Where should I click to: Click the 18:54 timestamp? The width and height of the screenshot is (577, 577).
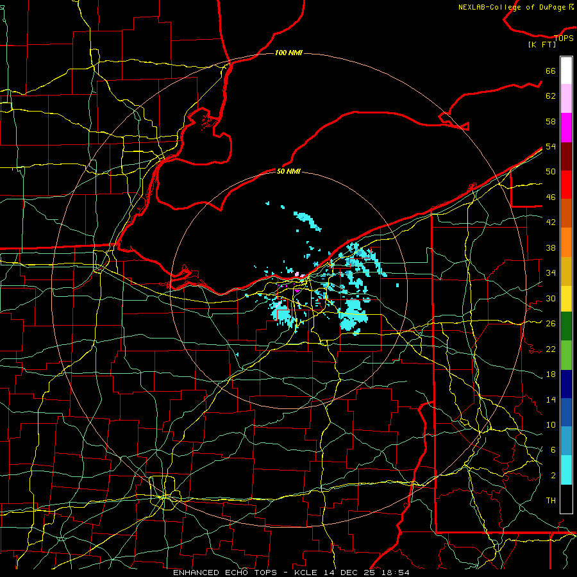click(395, 573)
